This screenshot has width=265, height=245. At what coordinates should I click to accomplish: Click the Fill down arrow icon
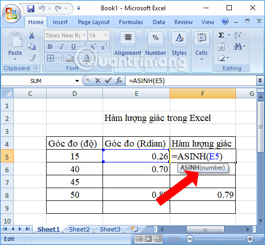pyautogui.click(x=221, y=47)
